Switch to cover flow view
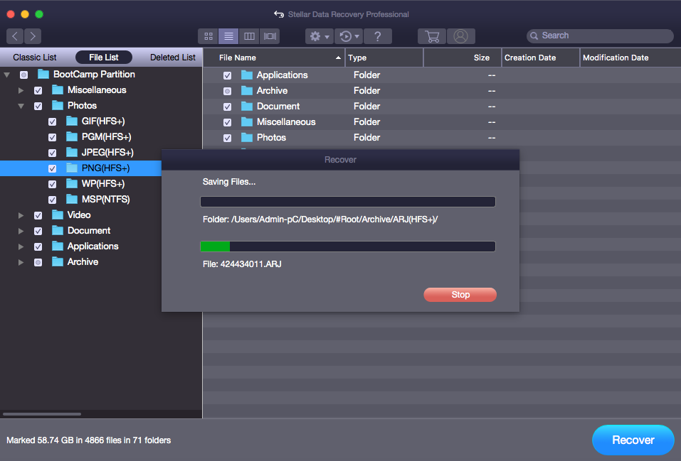Screen dimensions: 681x461 point(270,36)
